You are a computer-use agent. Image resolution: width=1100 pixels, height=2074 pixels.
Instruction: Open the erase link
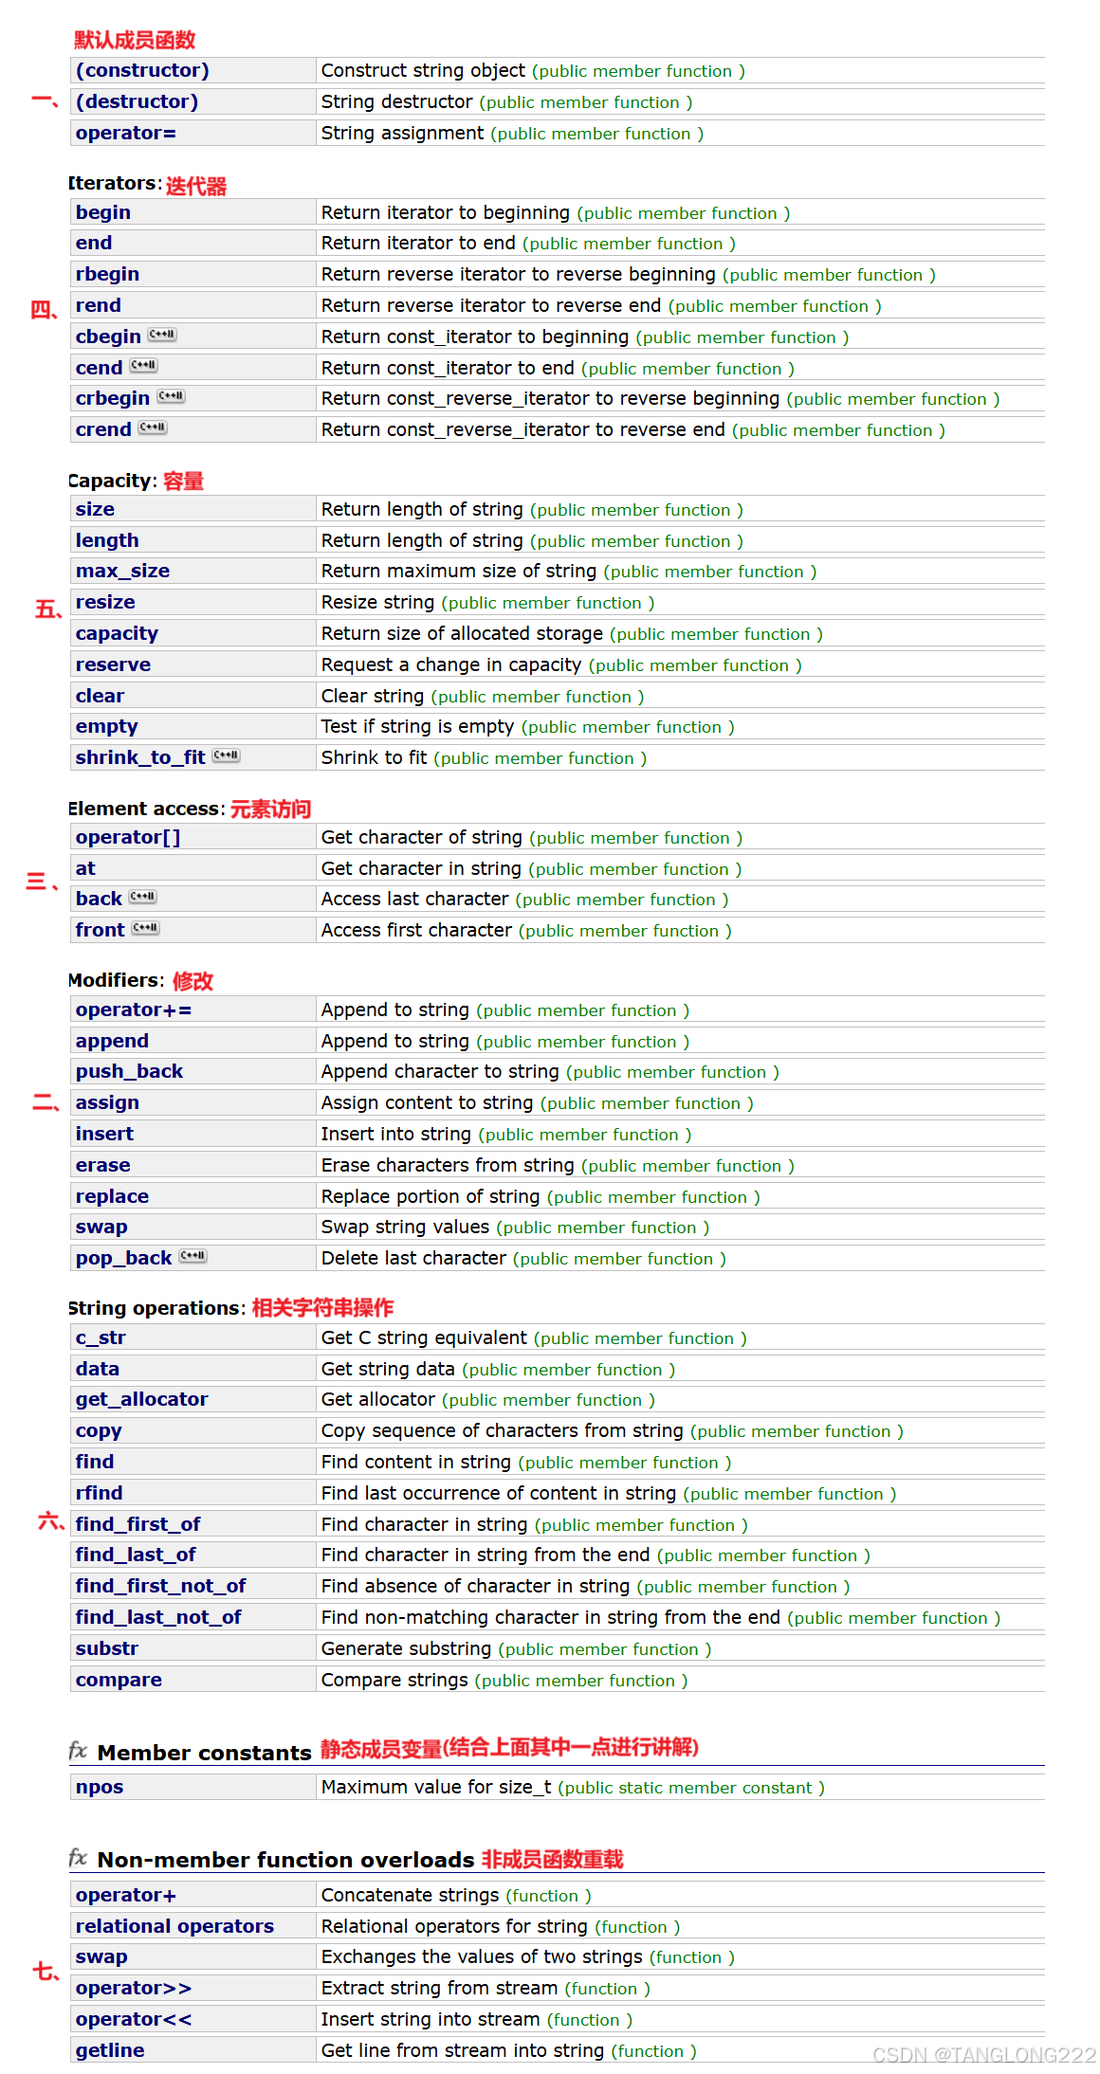(x=103, y=1165)
